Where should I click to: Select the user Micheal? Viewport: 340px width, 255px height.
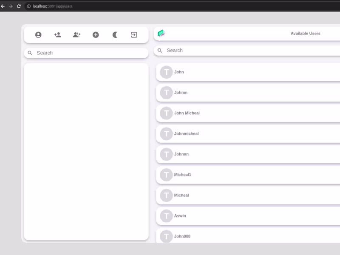(x=248, y=195)
